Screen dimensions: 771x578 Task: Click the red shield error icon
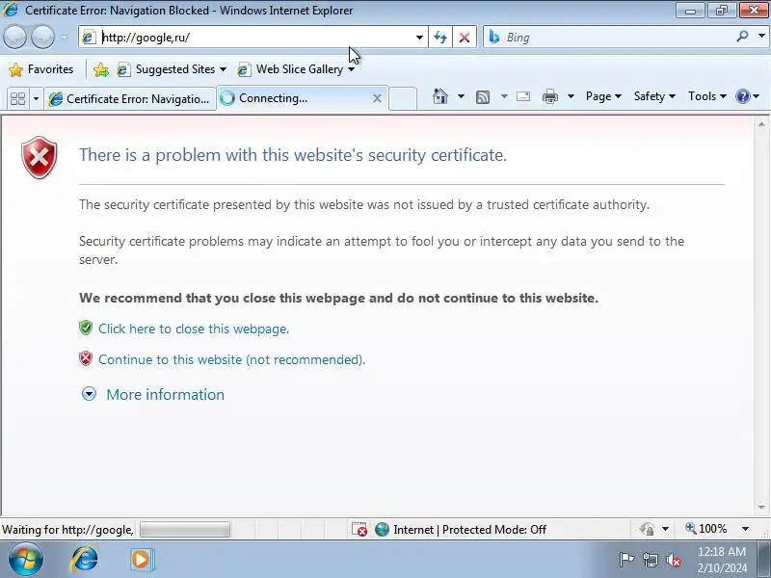[x=40, y=157]
